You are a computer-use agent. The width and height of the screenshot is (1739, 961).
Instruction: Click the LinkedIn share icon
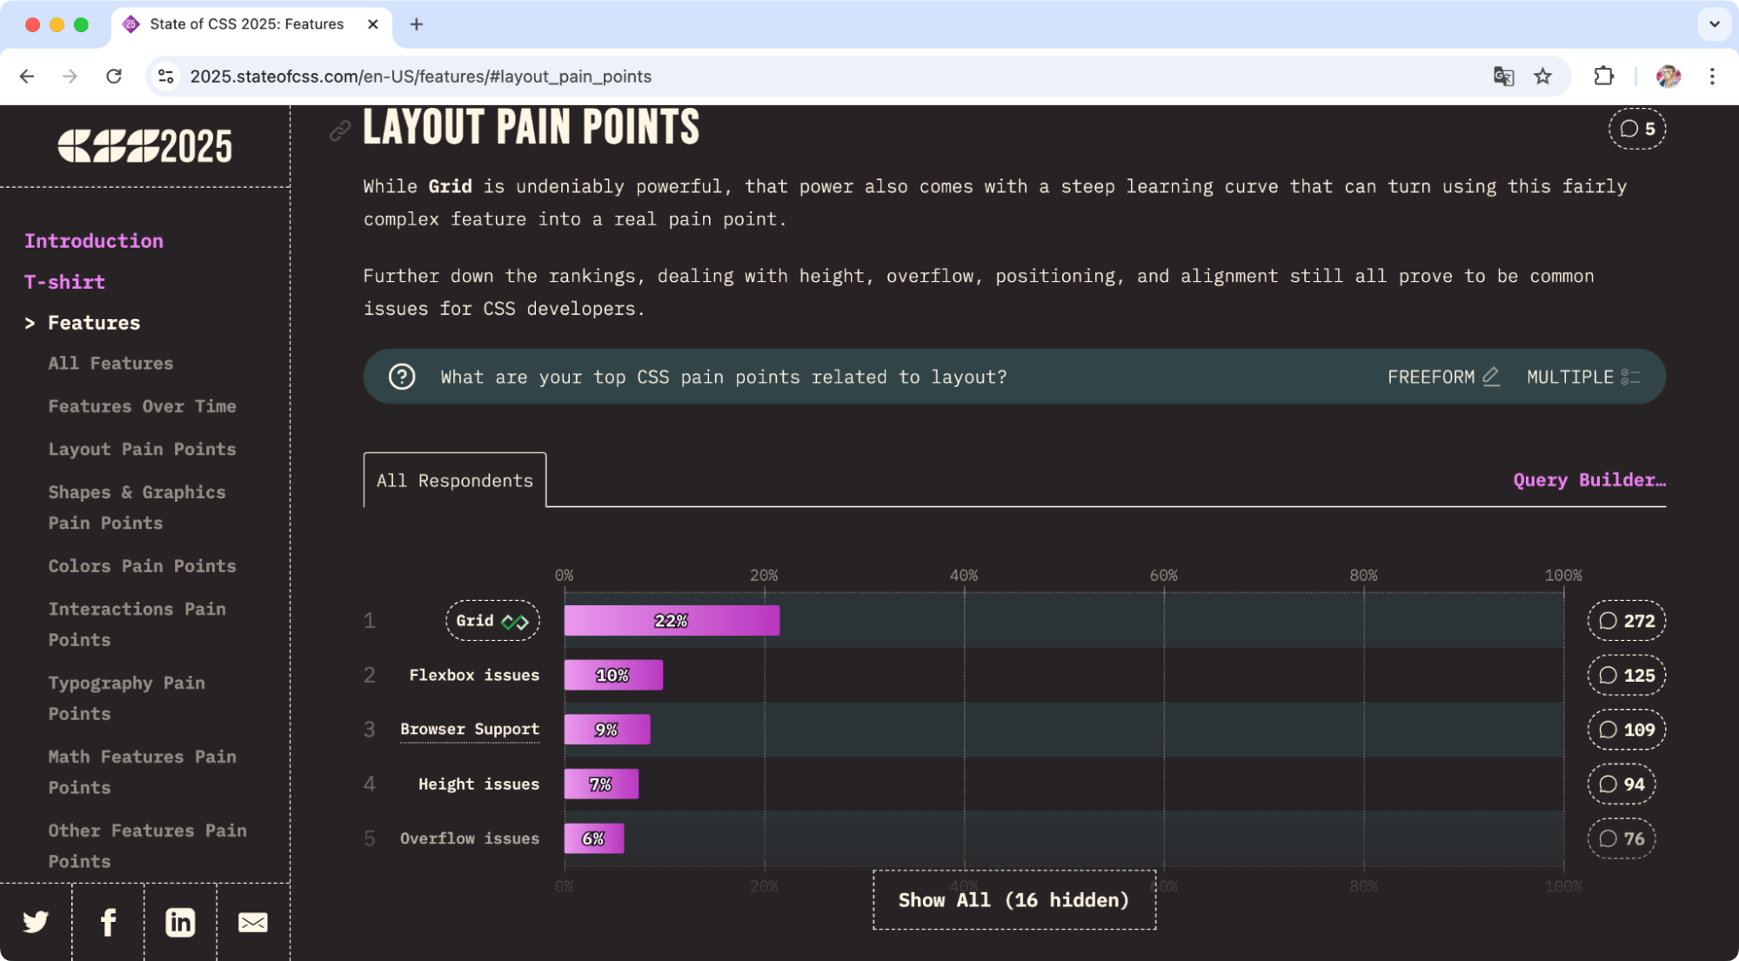pyautogui.click(x=180, y=921)
